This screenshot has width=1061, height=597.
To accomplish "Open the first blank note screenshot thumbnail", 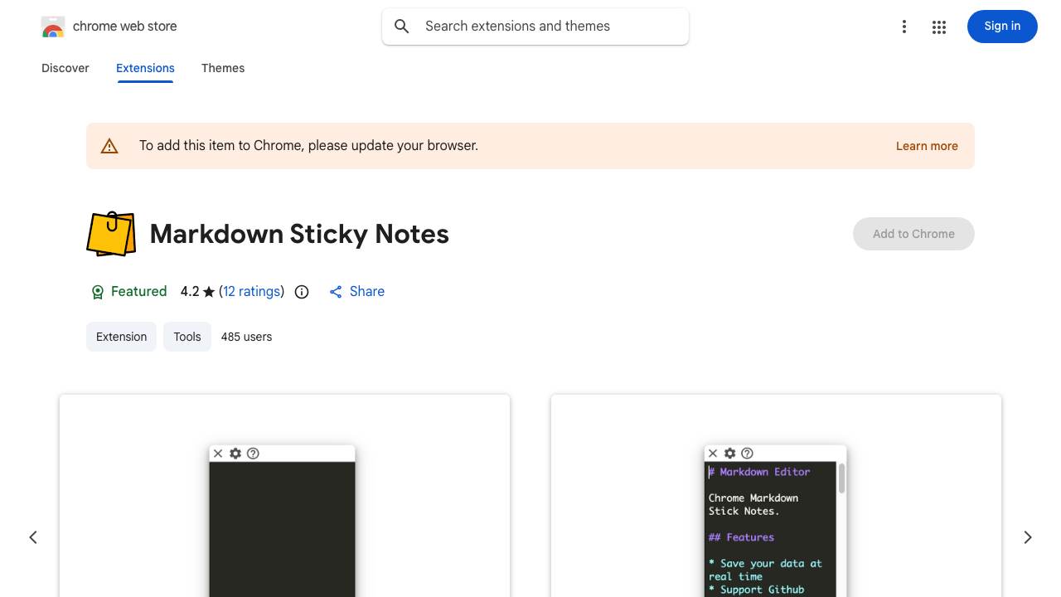I will [284, 496].
